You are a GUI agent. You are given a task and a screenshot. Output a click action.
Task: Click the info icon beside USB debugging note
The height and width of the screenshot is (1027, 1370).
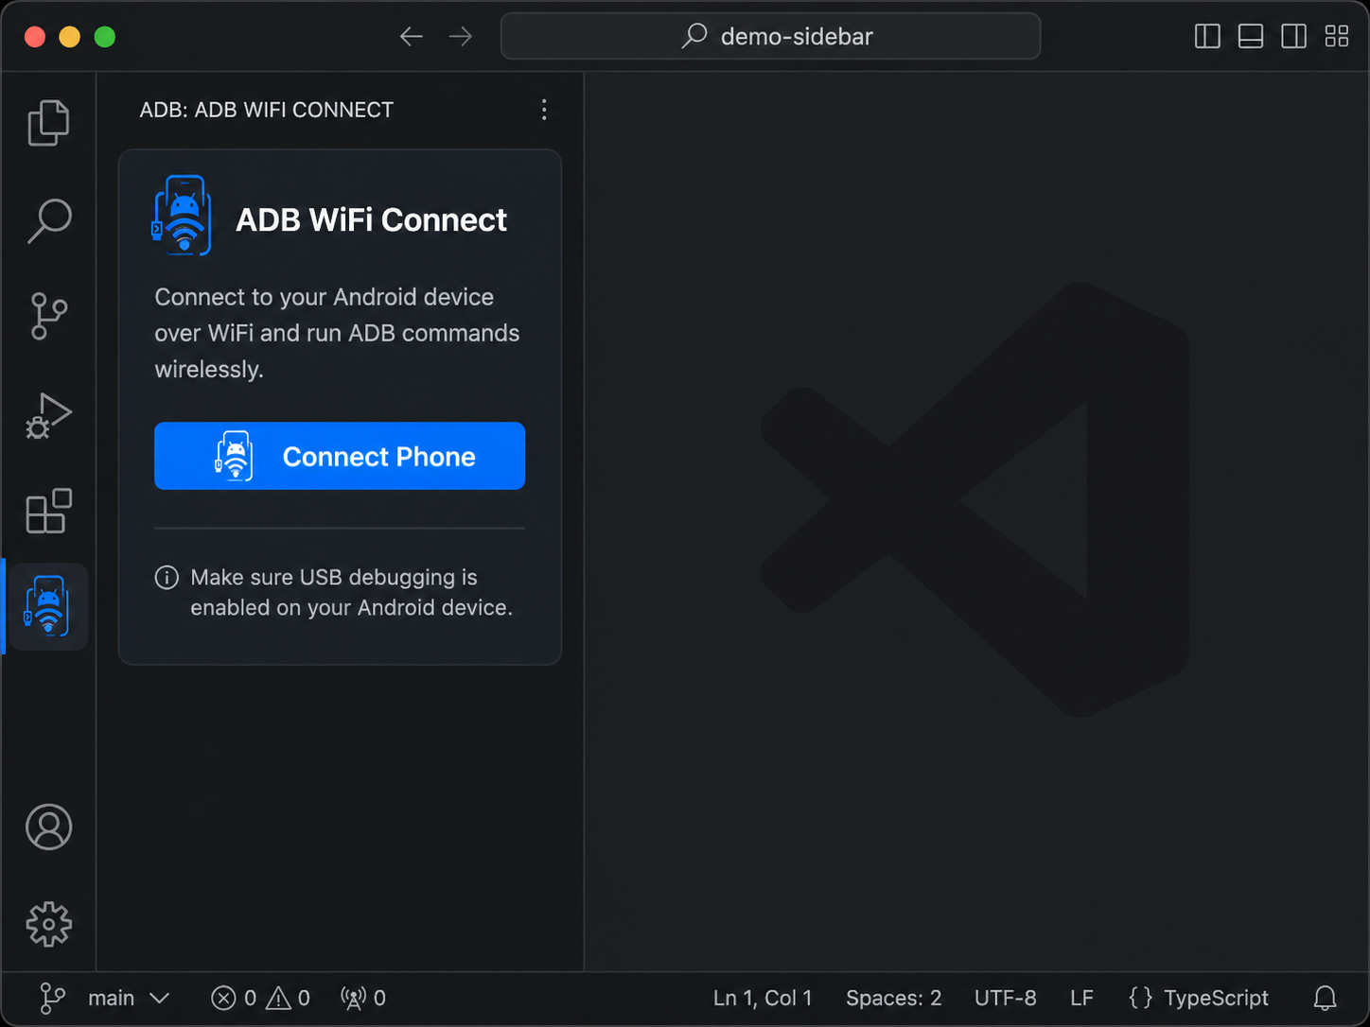click(x=167, y=577)
